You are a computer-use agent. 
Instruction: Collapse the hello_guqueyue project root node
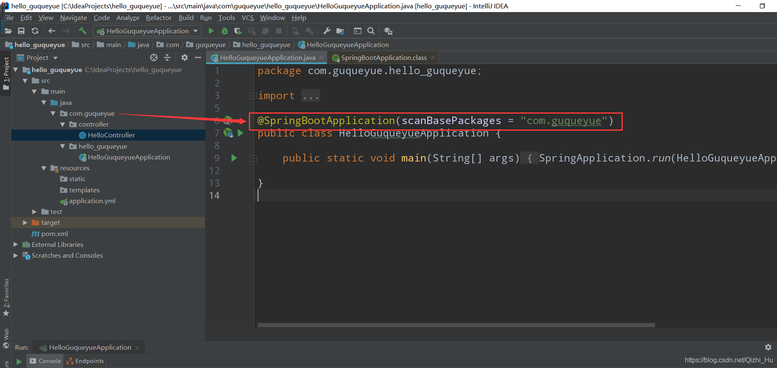(16, 70)
